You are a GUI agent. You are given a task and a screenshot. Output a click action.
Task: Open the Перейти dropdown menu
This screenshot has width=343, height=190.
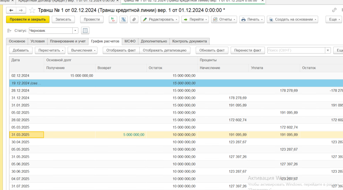[195, 19]
